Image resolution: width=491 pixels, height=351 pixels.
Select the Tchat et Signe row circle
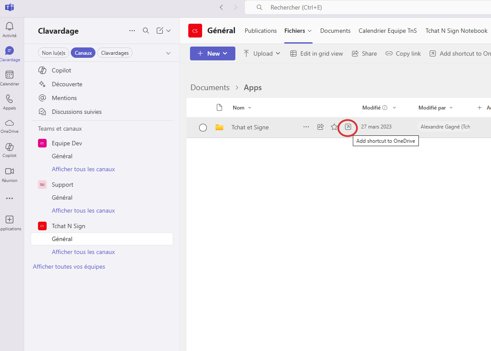tap(203, 128)
